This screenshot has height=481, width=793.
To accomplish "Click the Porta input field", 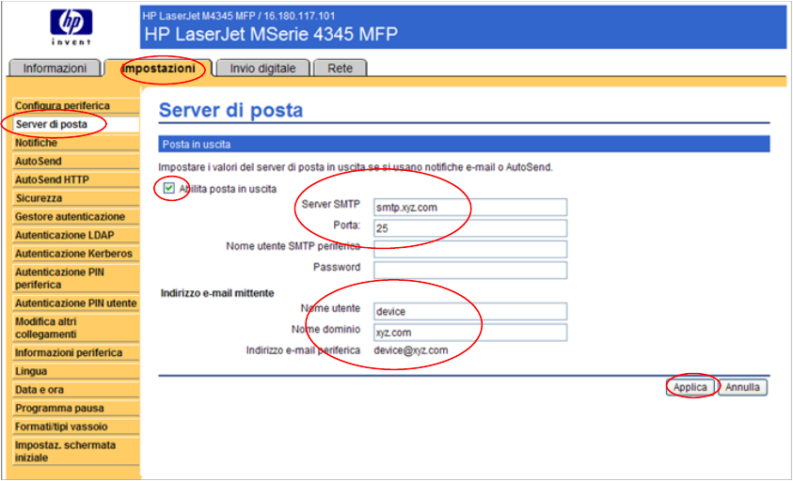I will (x=470, y=228).
